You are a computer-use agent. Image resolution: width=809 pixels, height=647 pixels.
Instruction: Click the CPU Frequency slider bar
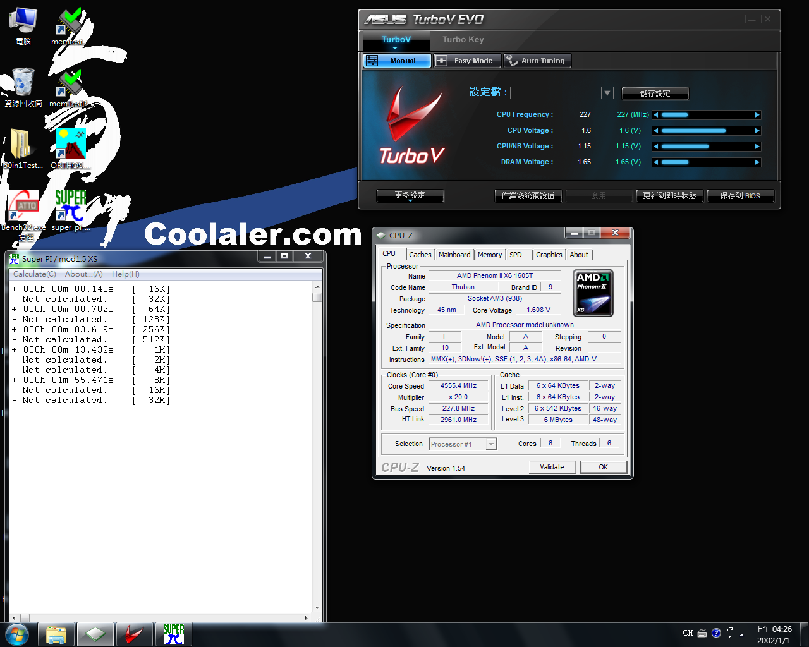707,115
